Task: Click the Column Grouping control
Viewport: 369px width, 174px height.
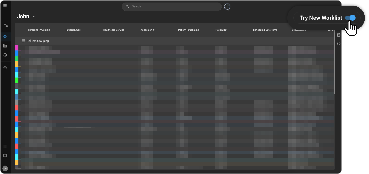Action: click(35, 41)
